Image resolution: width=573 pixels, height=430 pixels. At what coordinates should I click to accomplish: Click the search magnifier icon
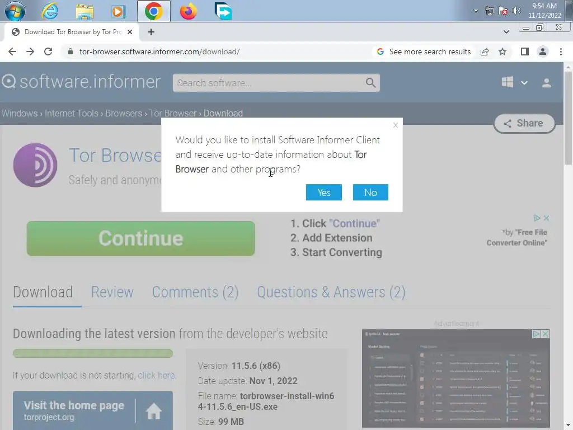coord(370,83)
